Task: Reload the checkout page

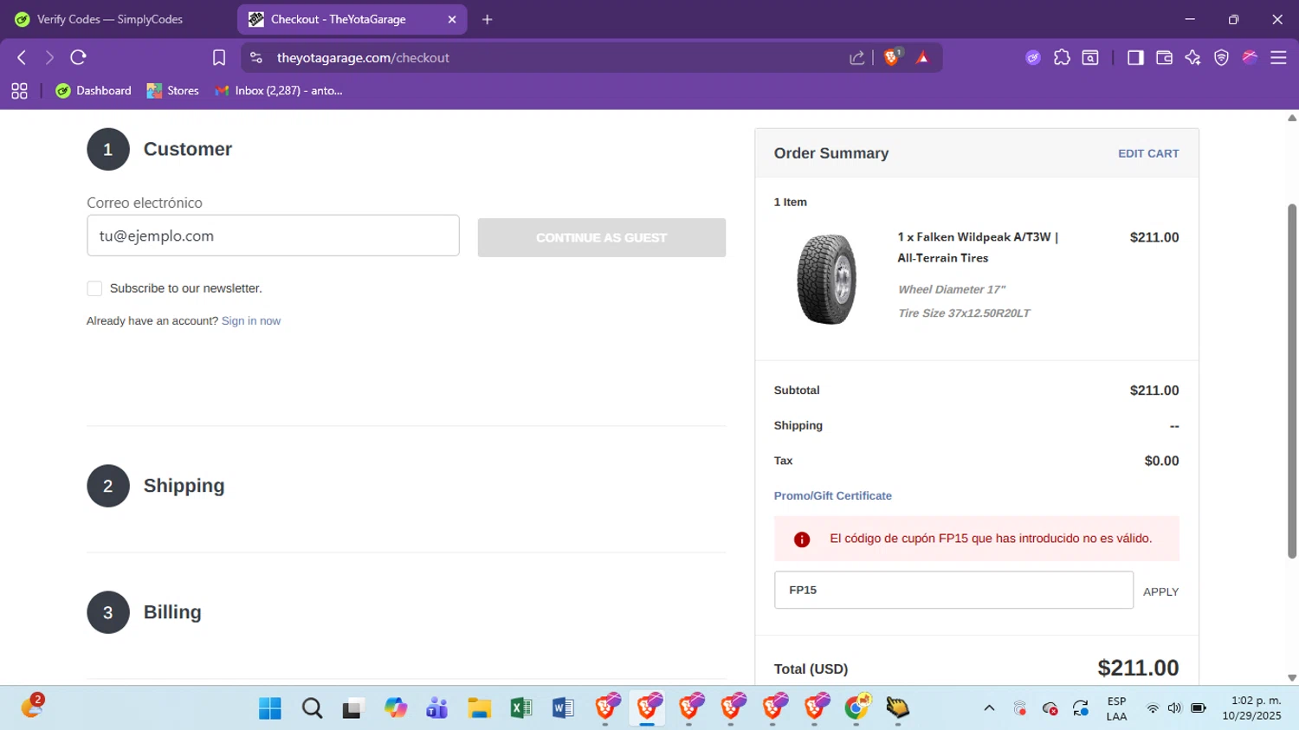Action: tap(78, 57)
